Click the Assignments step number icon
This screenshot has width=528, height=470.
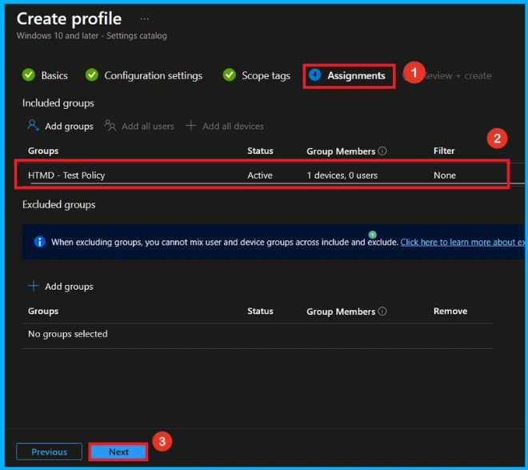(x=315, y=74)
